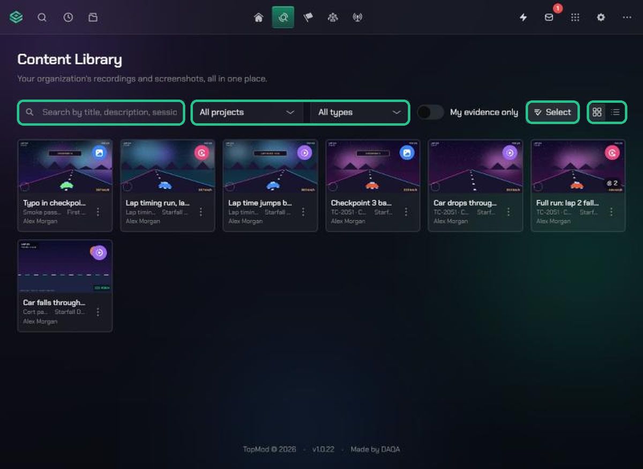Open thumbnail of Typo in checkpoi... card
This screenshot has height=469, width=643.
(65, 167)
